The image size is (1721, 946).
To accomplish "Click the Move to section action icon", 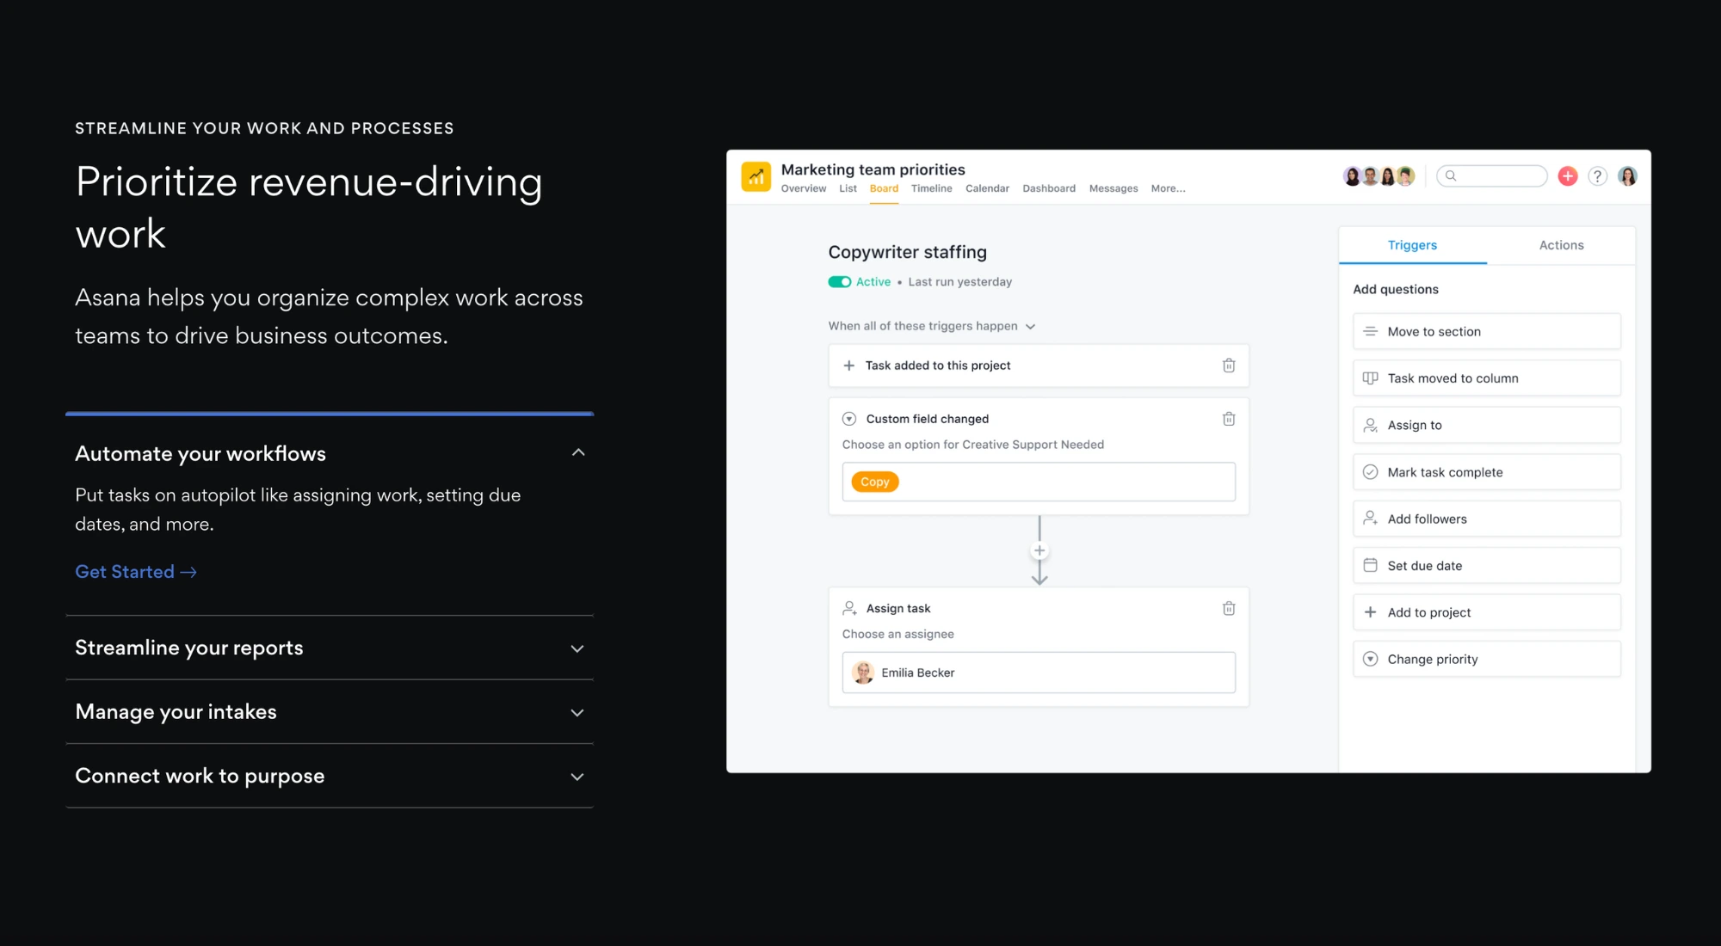I will 1369,332.
